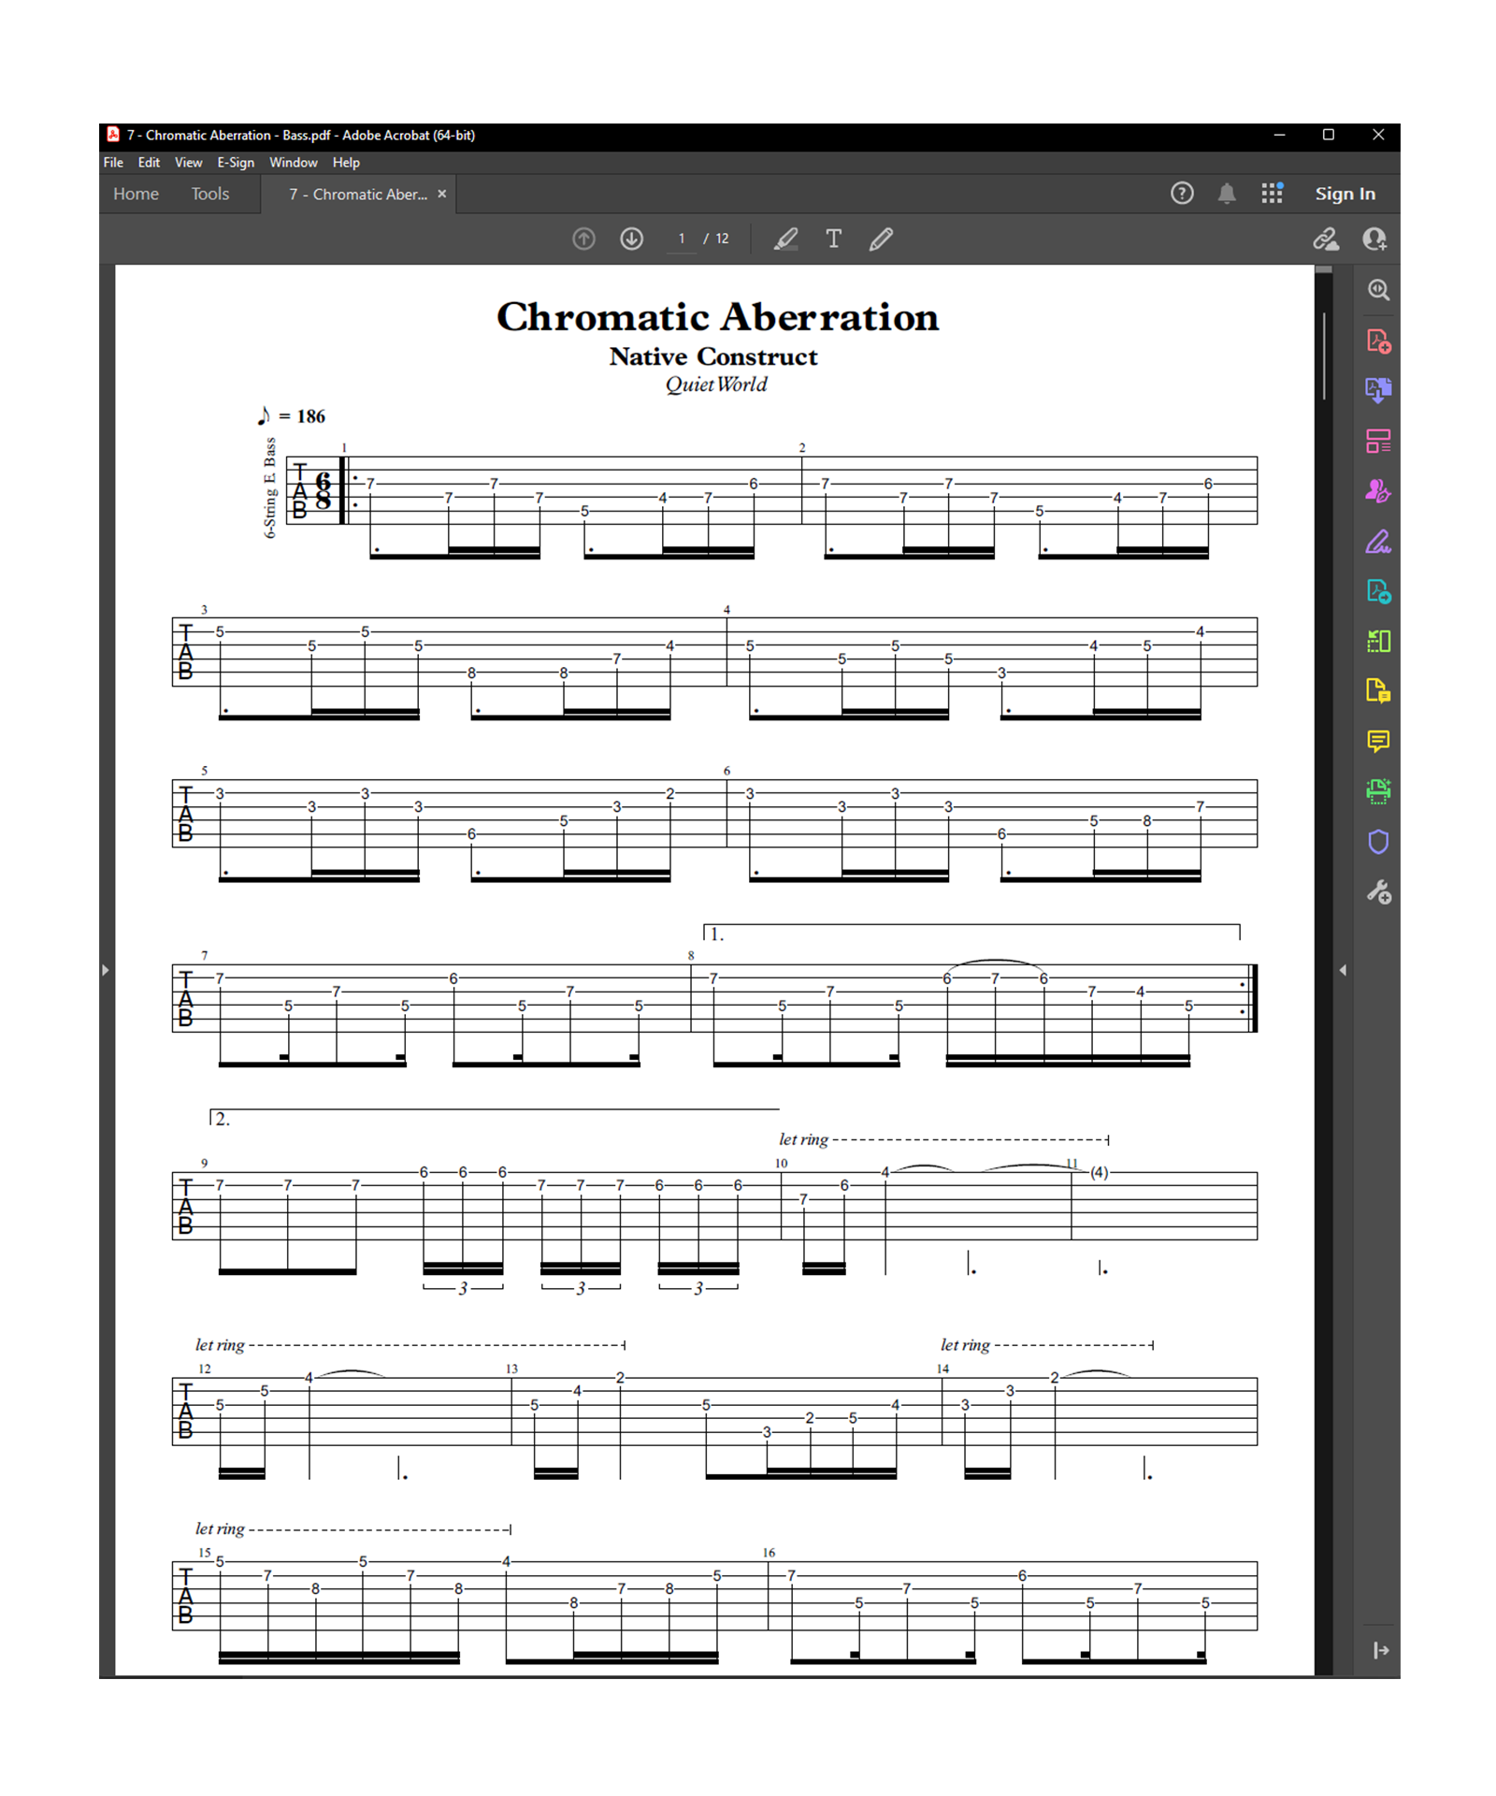1496x1796 pixels.
Task: Go to the Home tab
Action: click(136, 194)
